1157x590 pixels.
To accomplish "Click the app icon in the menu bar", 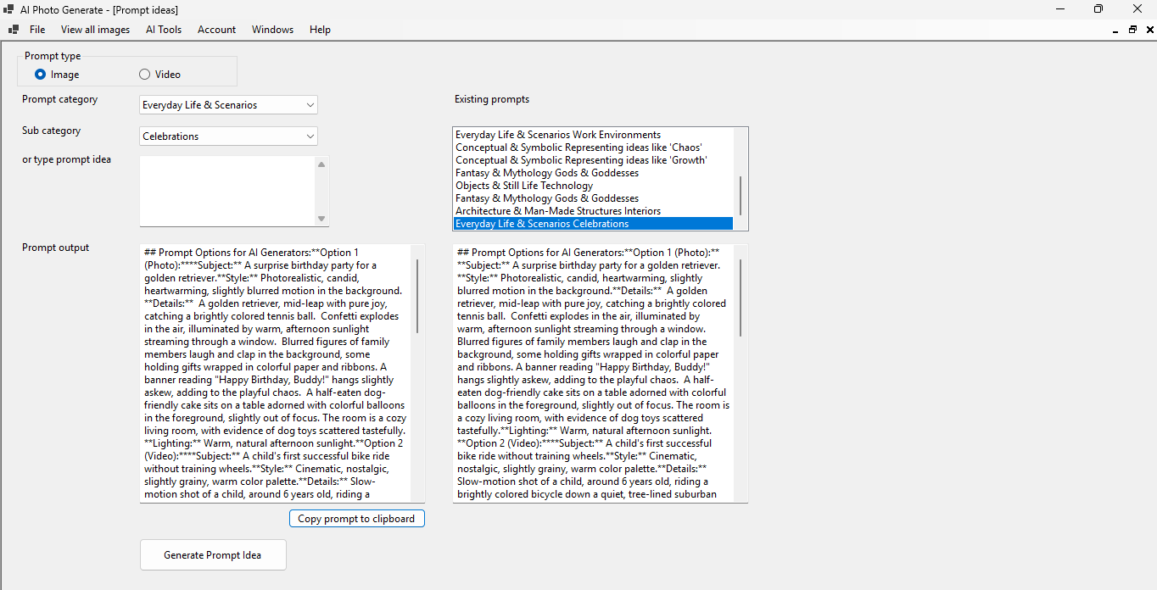I will click(13, 30).
